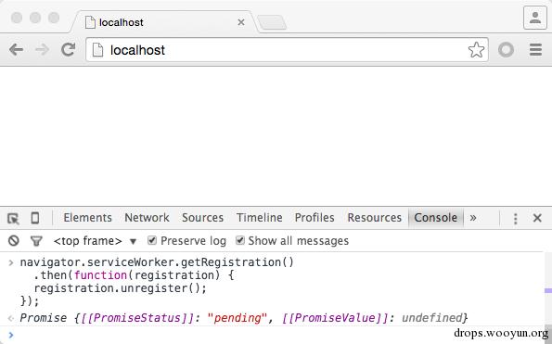Click the macOS zoom window button
This screenshot has width=552, height=344.
tap(54, 18)
